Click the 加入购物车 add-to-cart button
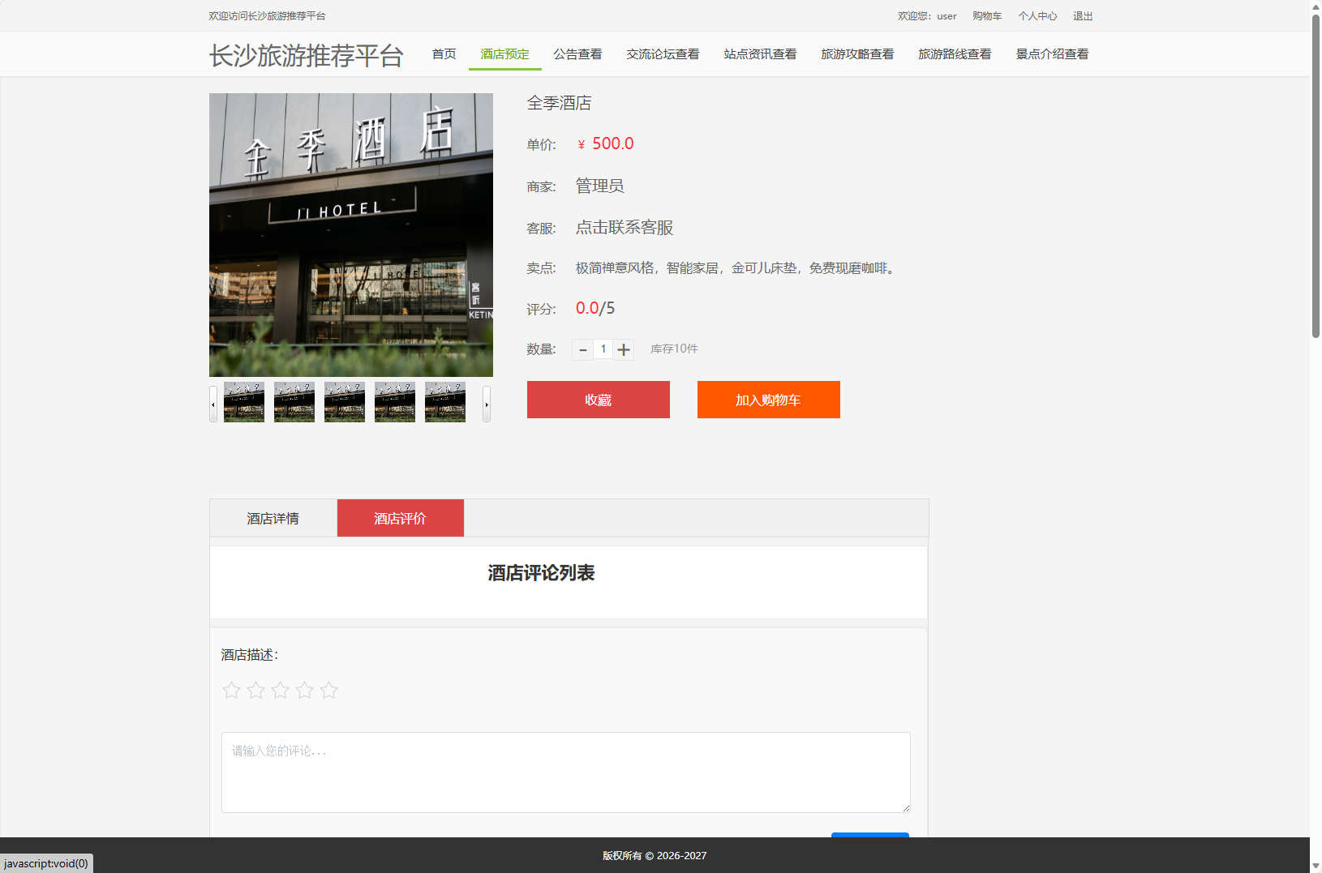The height and width of the screenshot is (873, 1322). pyautogui.click(x=768, y=400)
